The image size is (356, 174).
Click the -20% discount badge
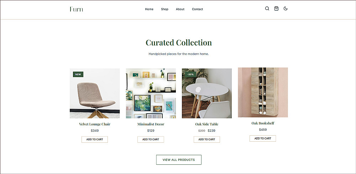point(190,74)
